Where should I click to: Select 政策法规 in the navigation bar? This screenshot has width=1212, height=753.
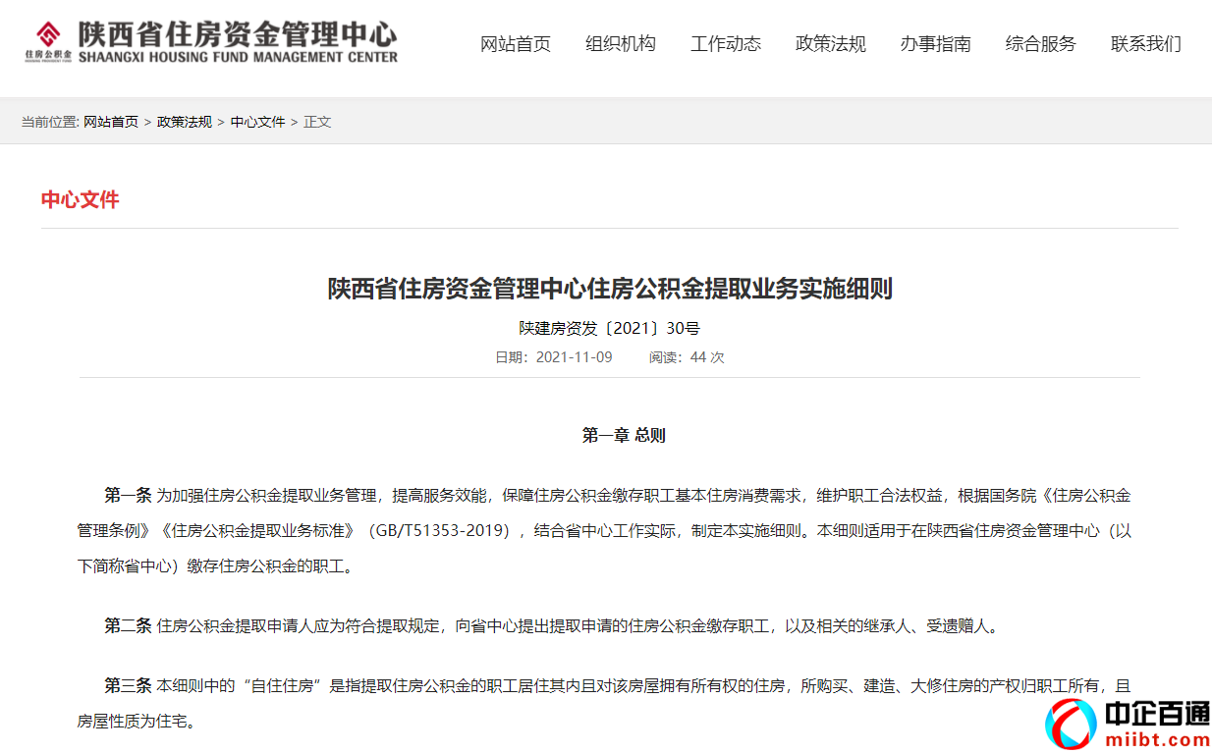click(x=830, y=44)
